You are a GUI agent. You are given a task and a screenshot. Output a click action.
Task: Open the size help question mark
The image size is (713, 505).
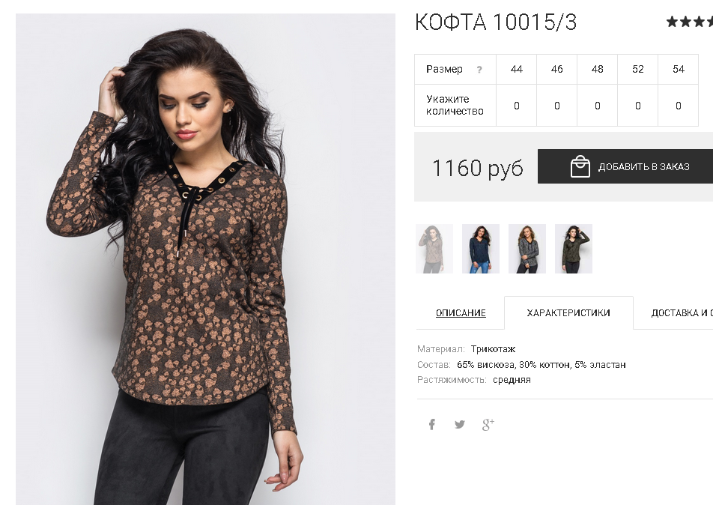479,70
